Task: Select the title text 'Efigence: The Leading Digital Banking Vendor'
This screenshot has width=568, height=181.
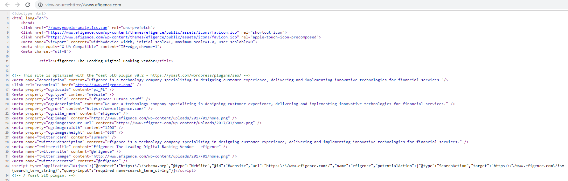Action: coord(105,61)
